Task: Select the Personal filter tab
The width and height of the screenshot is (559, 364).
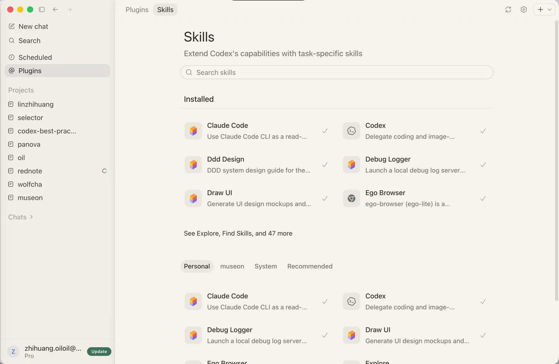Action: point(197,266)
